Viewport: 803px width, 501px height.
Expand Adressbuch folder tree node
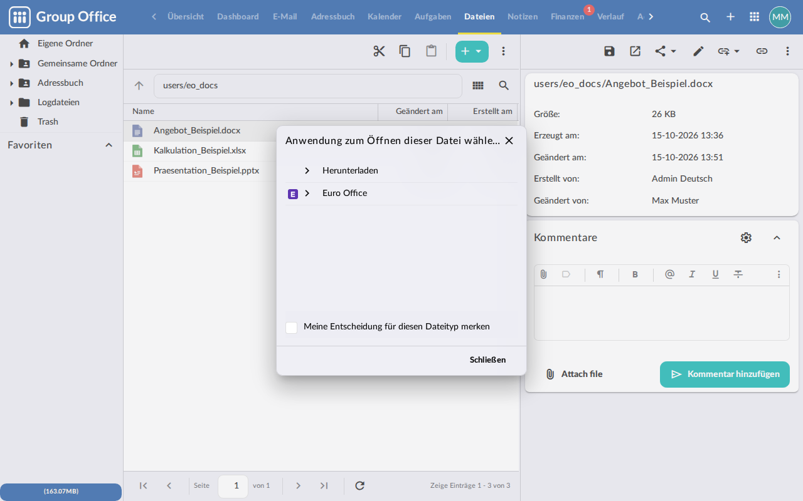(x=11, y=83)
